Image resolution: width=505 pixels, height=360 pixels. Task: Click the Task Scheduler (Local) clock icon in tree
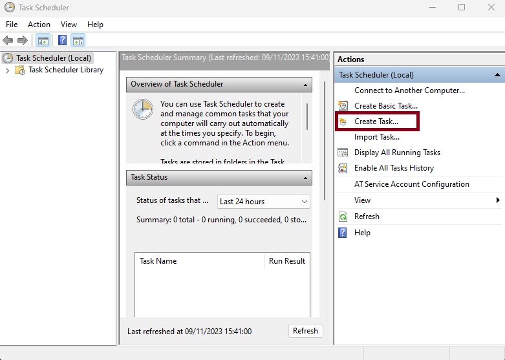pyautogui.click(x=8, y=58)
